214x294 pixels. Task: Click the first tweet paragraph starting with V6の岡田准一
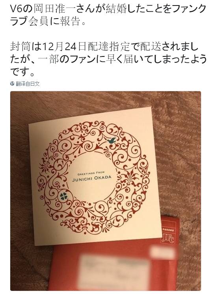(x=108, y=15)
